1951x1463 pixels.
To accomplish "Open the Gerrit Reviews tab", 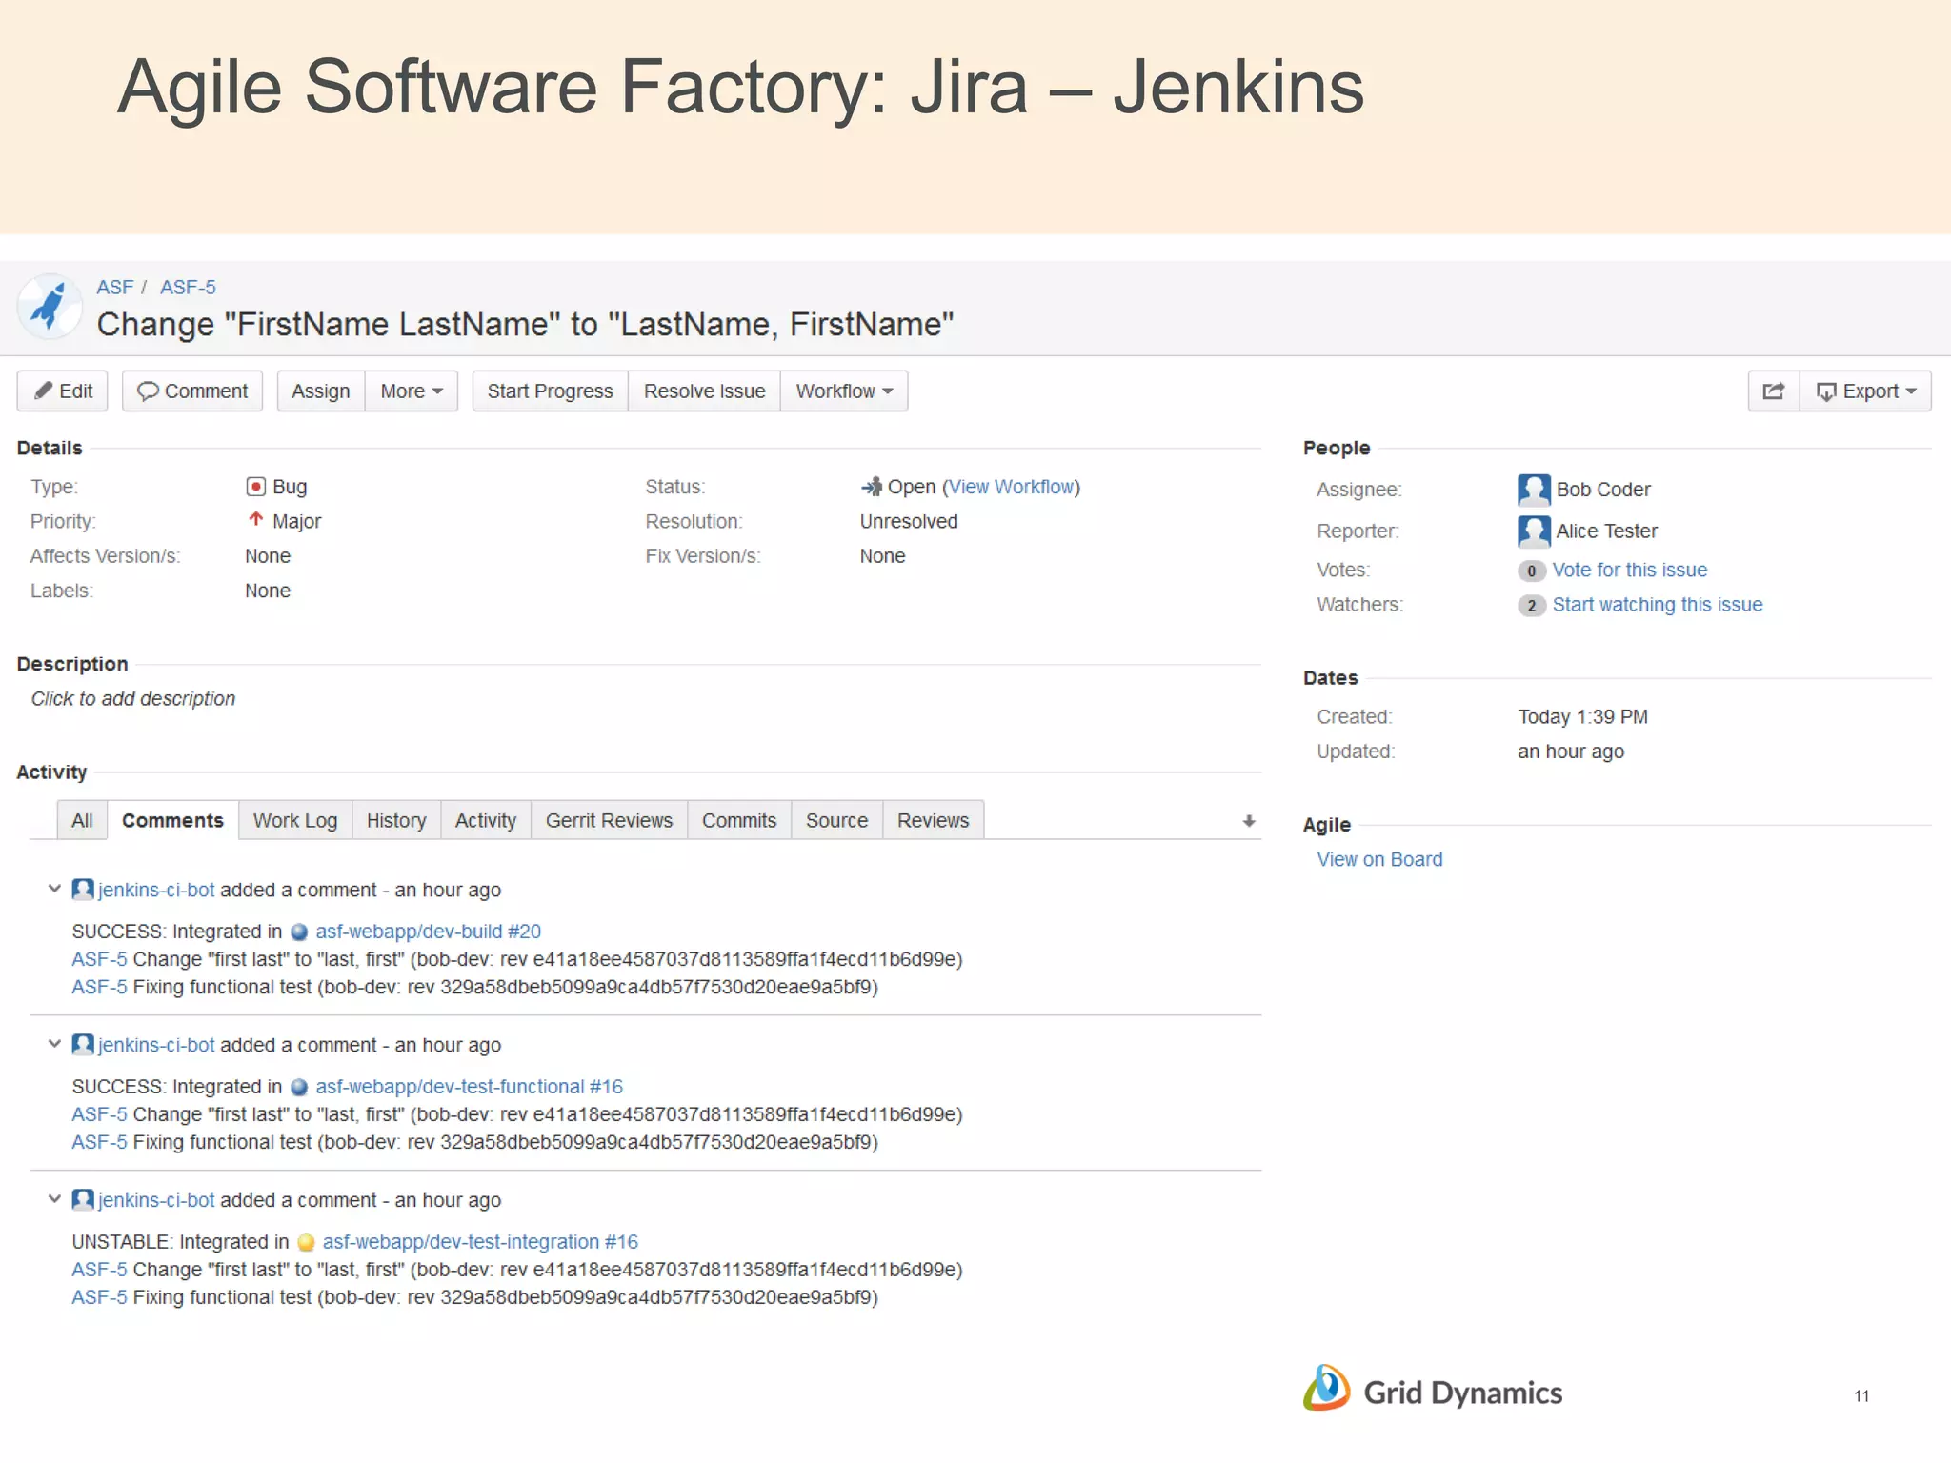I will coord(609,820).
